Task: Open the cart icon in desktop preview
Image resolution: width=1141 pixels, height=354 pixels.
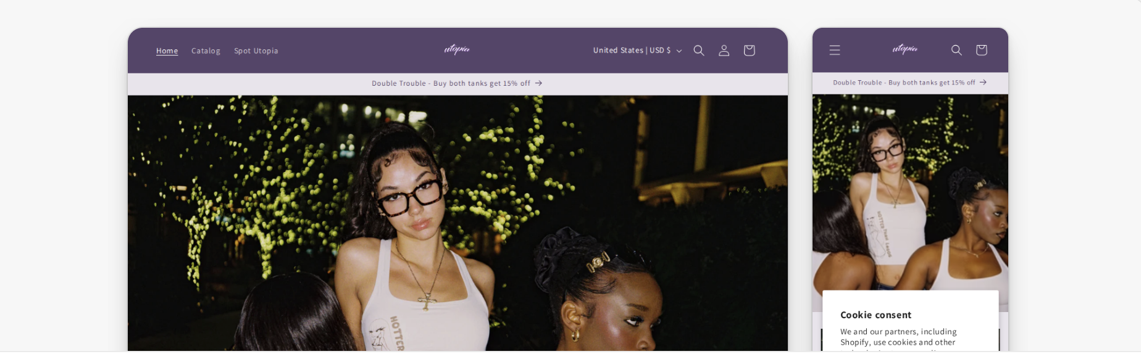Action: click(749, 51)
